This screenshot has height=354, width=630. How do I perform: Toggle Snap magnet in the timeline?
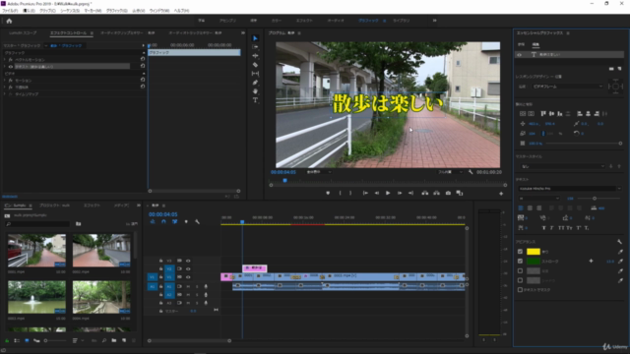click(x=163, y=221)
